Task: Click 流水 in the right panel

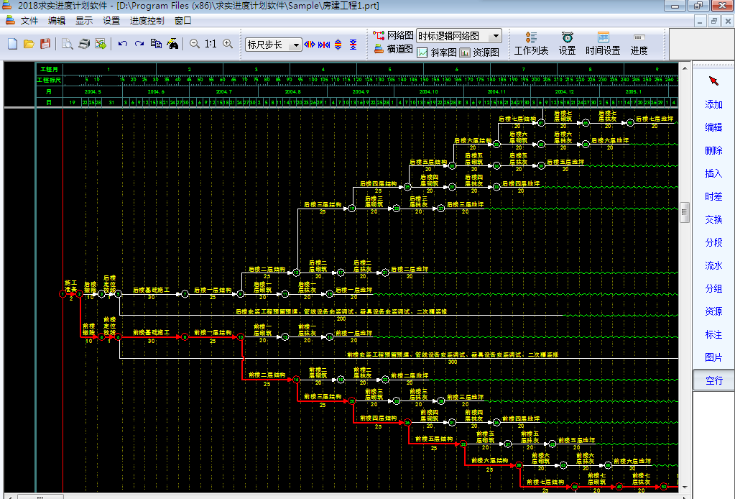Action: point(713,265)
